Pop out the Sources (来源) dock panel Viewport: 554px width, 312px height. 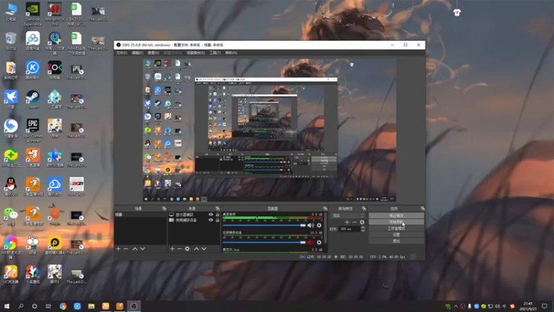click(x=217, y=209)
